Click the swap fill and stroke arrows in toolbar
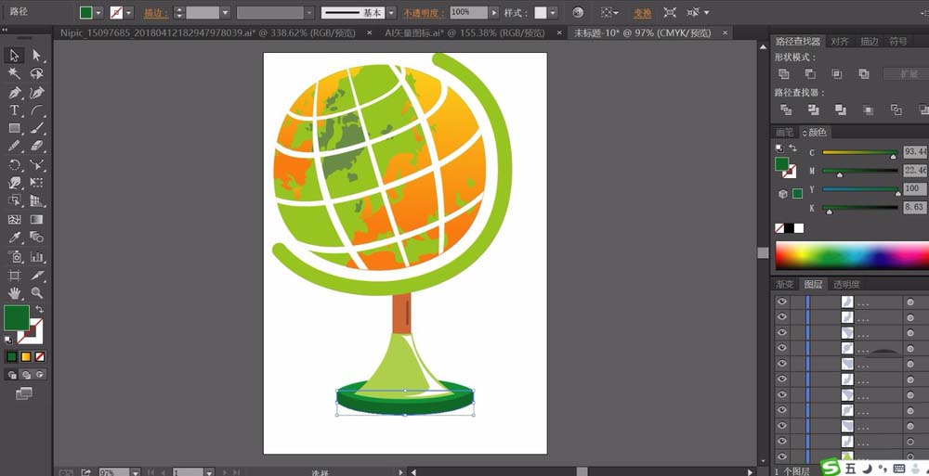The image size is (929, 476). pos(39,309)
